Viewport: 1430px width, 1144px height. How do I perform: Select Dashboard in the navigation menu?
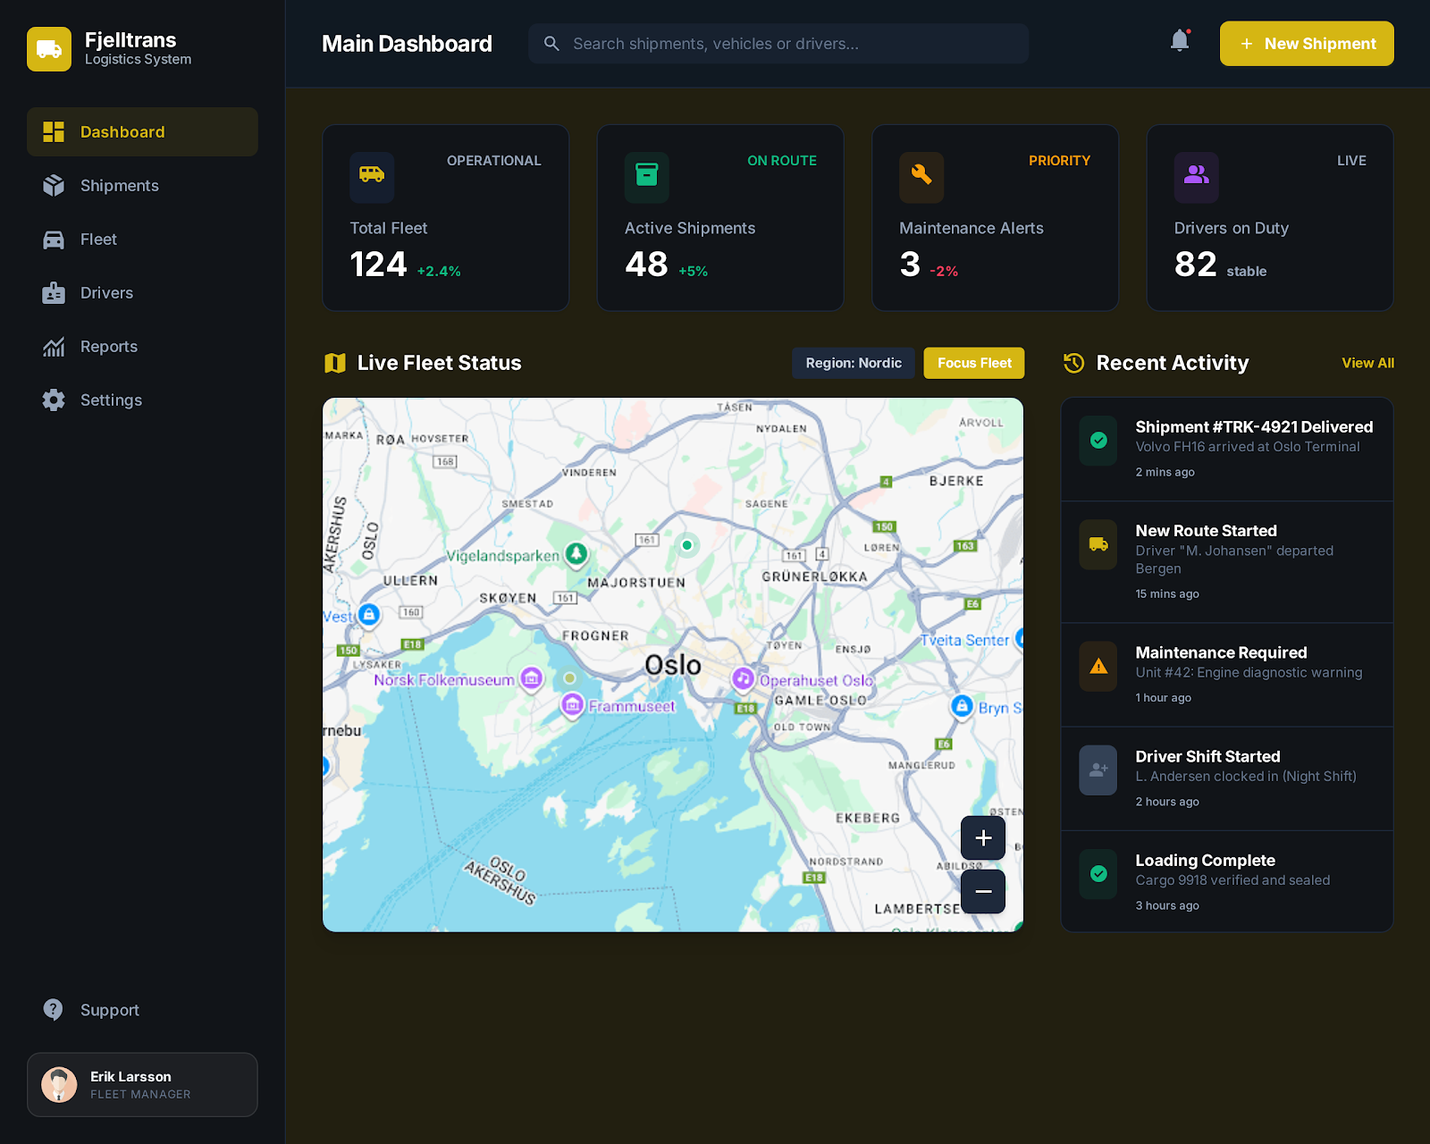122,131
